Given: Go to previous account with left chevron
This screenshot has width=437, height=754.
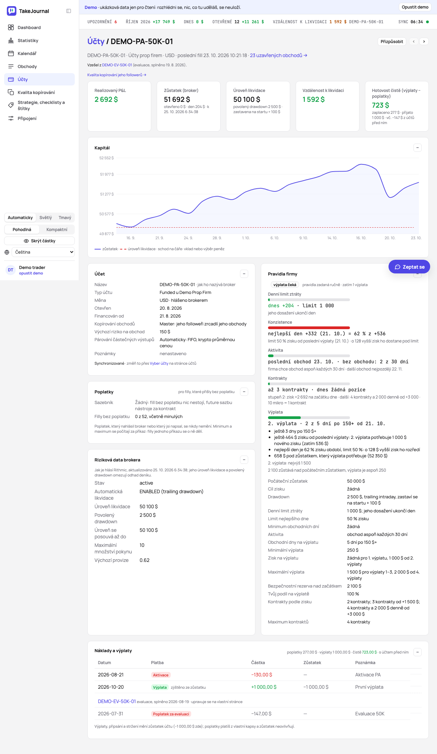Looking at the screenshot, I should [x=414, y=41].
